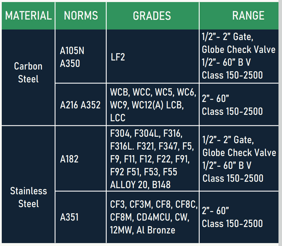Click the LF2 grade cell

[x=118, y=57]
